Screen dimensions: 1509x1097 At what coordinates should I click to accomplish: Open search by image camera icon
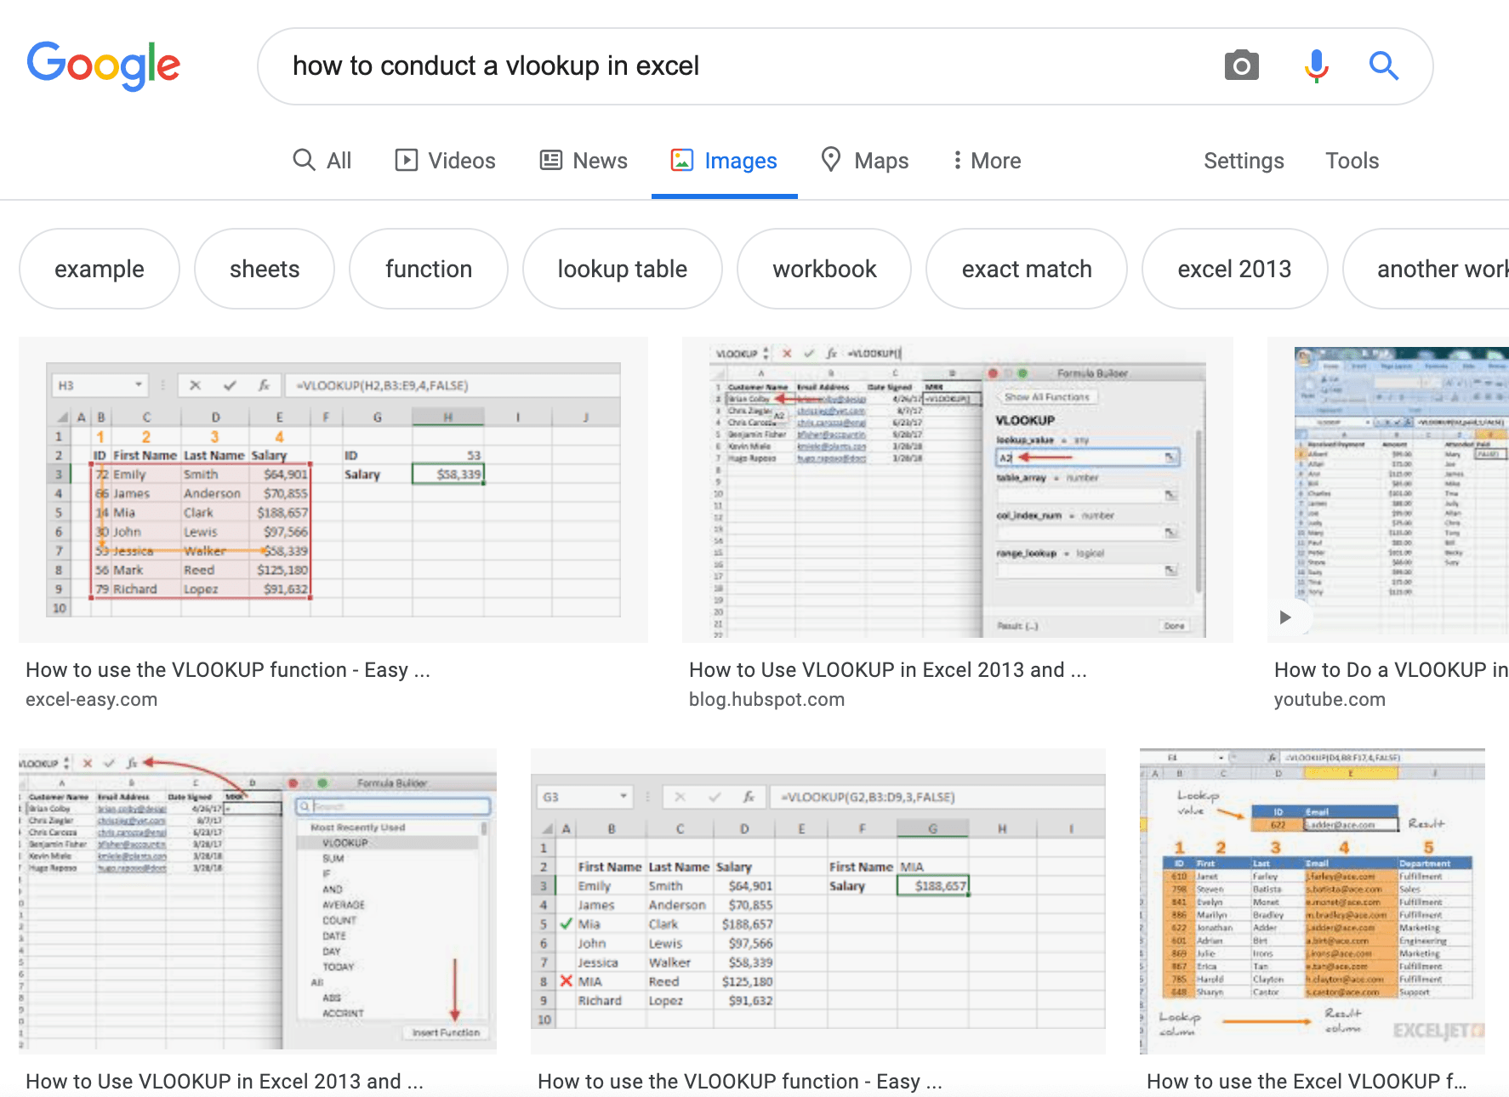tap(1241, 65)
